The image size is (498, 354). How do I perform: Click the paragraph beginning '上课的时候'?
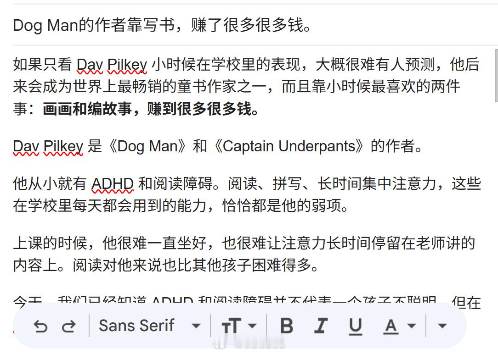click(x=244, y=254)
